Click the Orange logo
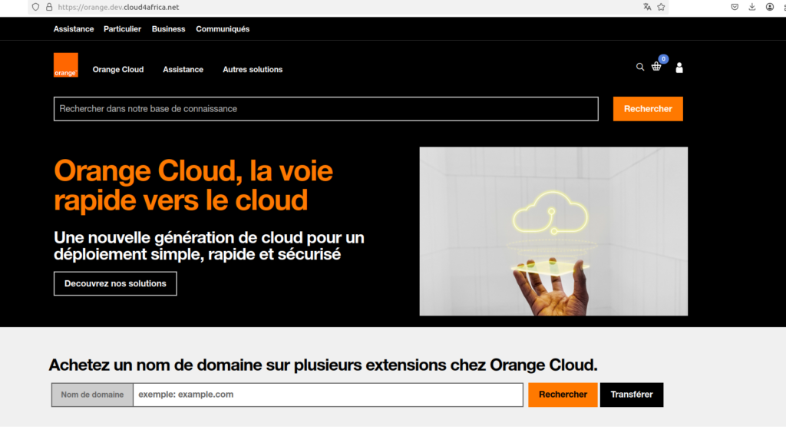 click(x=66, y=65)
